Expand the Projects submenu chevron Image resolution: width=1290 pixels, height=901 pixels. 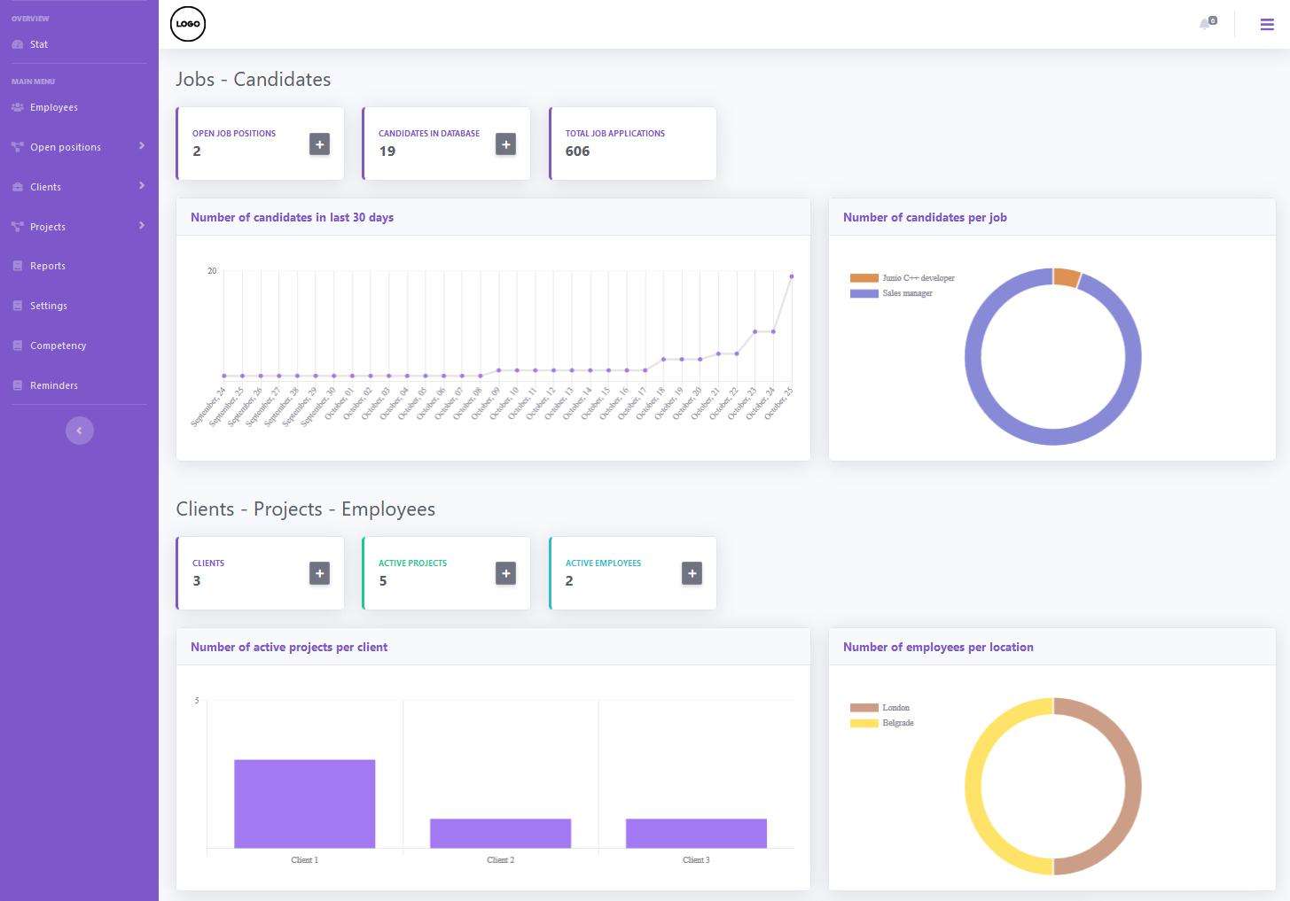142,226
